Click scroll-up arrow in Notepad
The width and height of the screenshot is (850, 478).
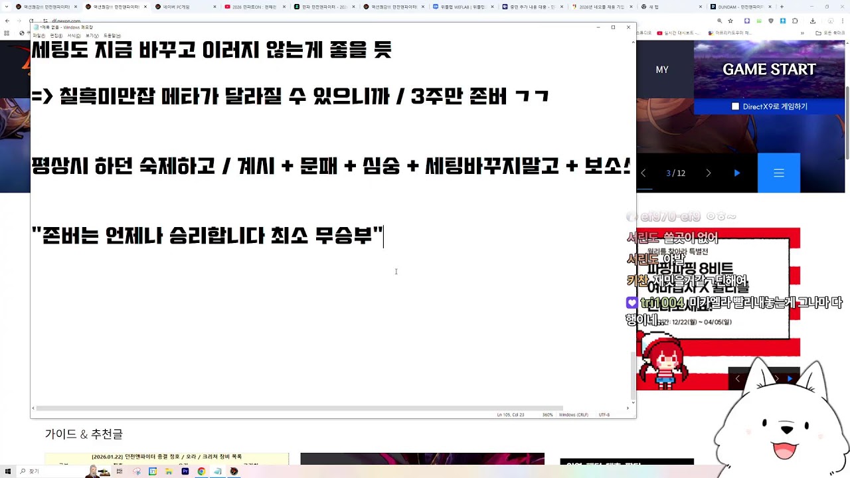[633, 43]
